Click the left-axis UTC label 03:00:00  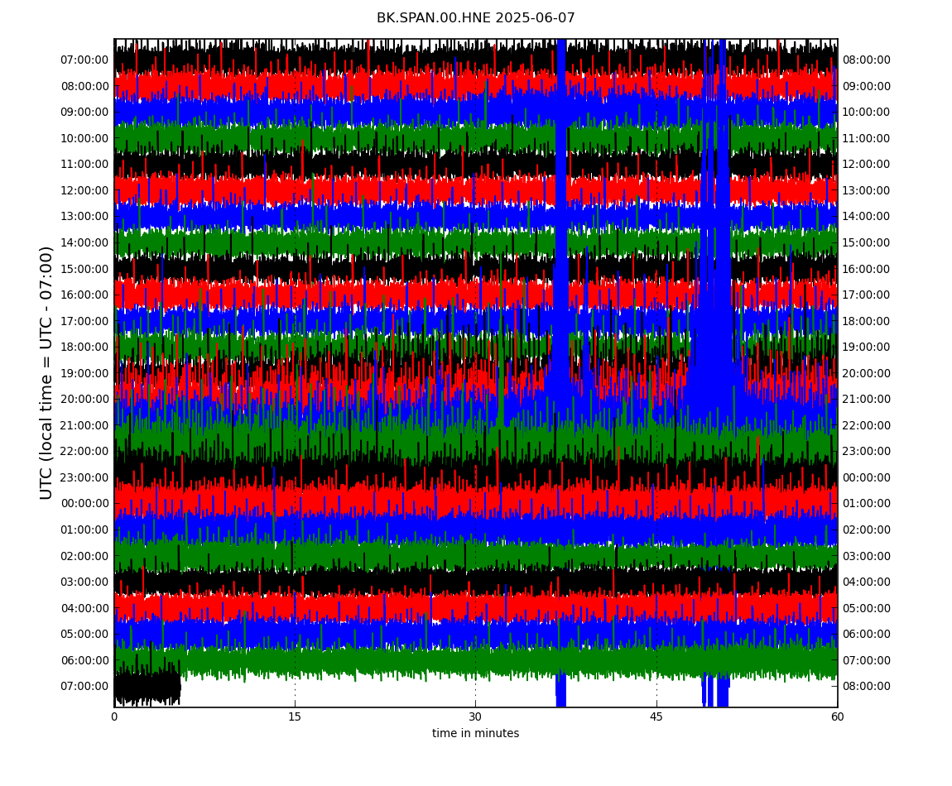[84, 582]
